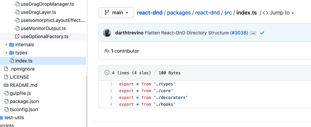Click the './decorators' string in code
Viewport: 311px width, 127px height.
click(x=170, y=97)
